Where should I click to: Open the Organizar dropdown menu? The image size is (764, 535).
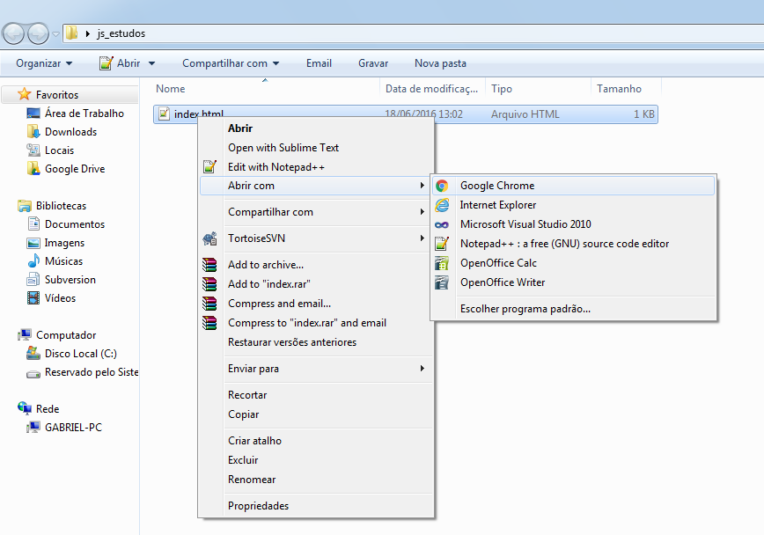point(44,63)
